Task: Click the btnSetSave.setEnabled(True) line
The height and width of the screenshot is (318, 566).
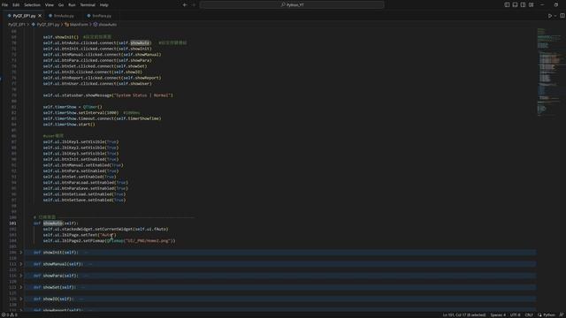Action: pyautogui.click(x=85, y=200)
